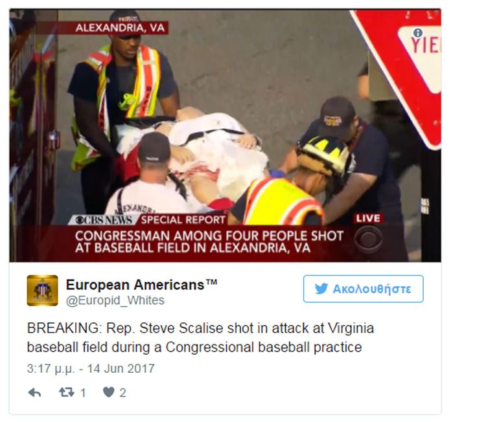Open the CBS News tweet image

(225, 136)
